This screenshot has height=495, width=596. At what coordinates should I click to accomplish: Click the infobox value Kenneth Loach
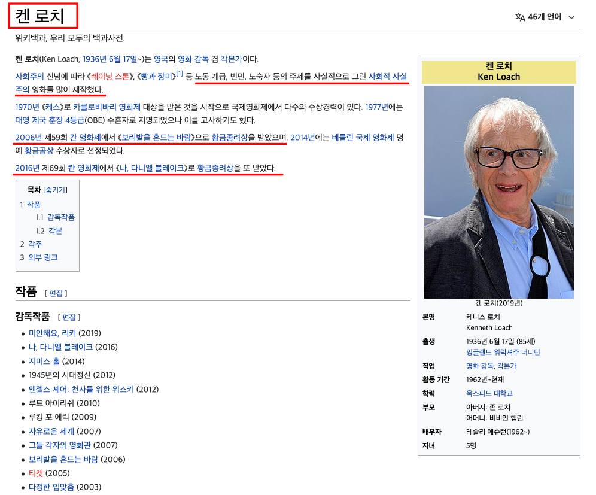[x=489, y=328]
